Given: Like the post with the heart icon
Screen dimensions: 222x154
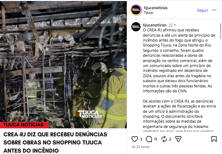Looking at the screenshot, I should (135, 139).
